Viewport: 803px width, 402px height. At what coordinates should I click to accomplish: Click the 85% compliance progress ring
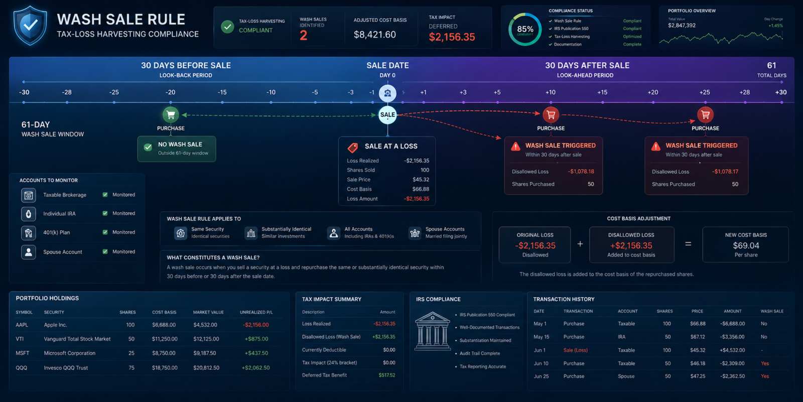pos(525,29)
